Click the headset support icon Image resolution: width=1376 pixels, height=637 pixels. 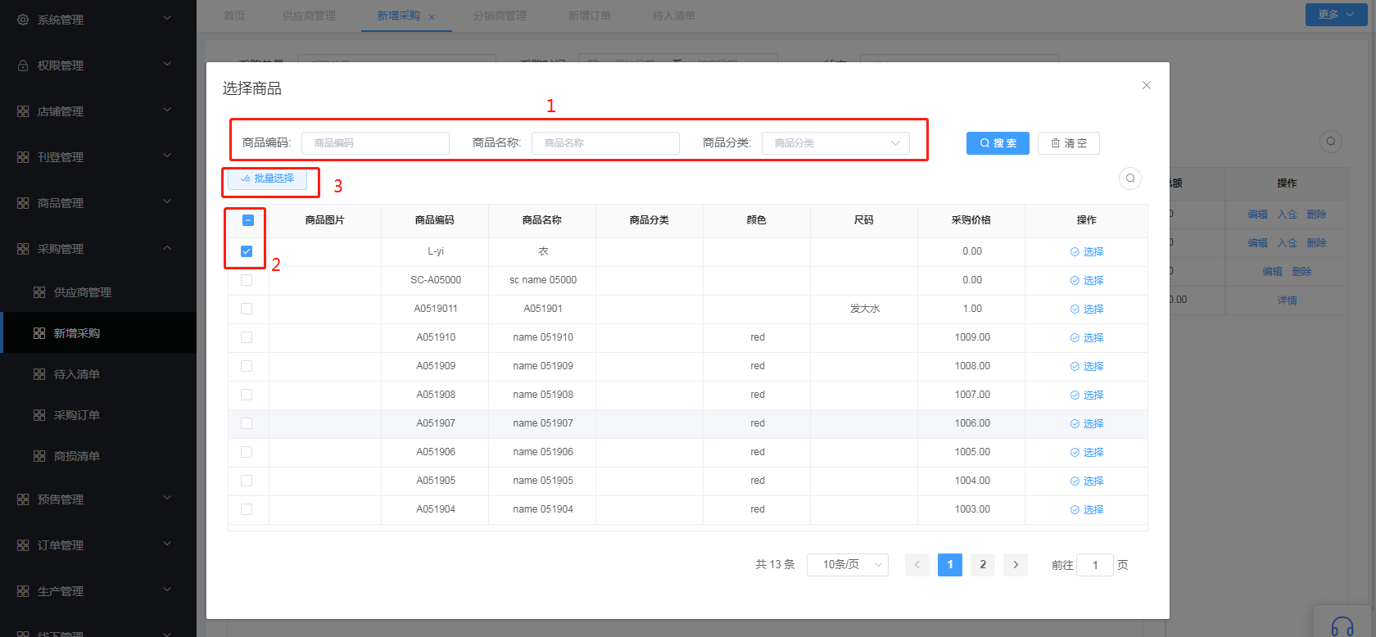click(x=1342, y=627)
